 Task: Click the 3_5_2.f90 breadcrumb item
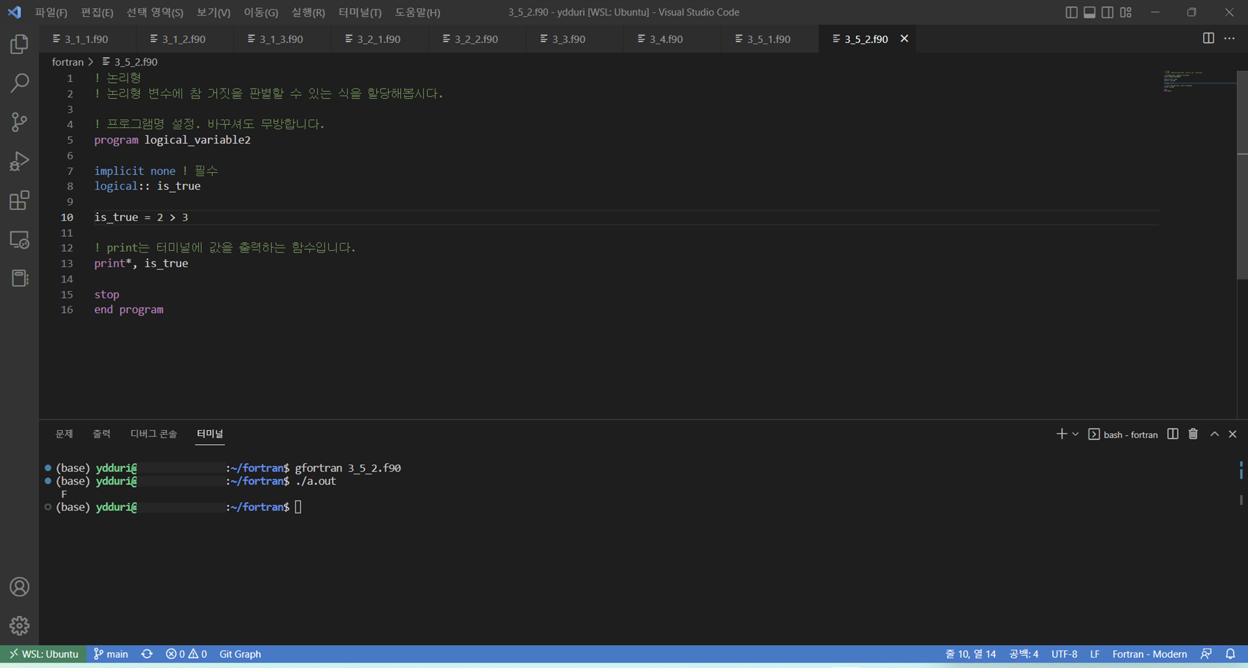point(130,62)
